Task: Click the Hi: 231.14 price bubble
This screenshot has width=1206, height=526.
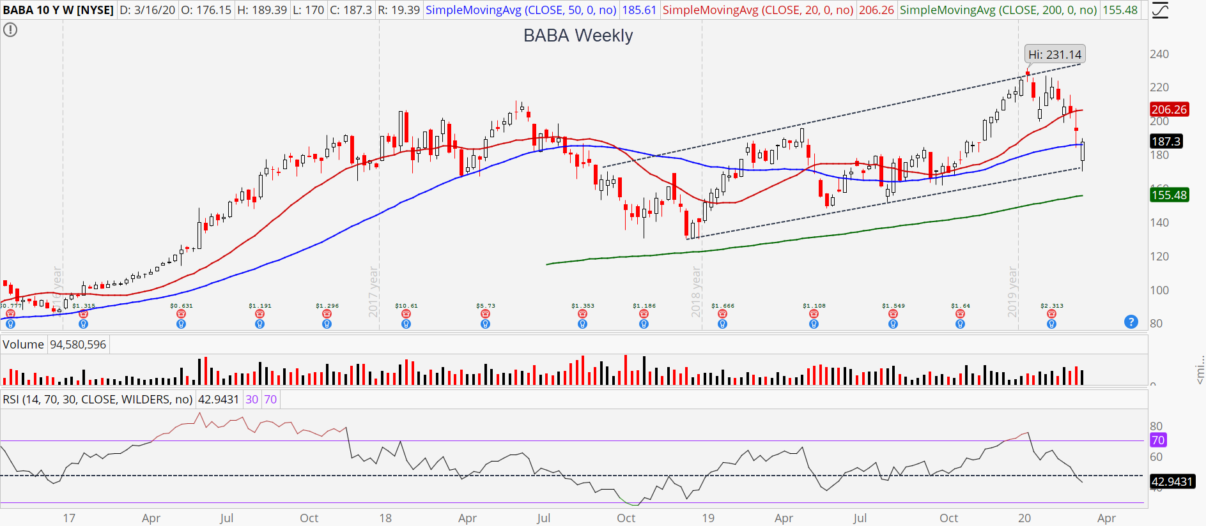Action: pos(1055,55)
